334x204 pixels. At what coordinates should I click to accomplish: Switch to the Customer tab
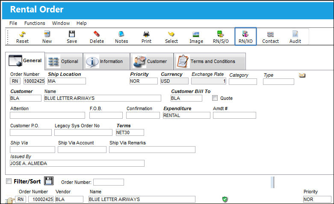[x=152, y=61]
